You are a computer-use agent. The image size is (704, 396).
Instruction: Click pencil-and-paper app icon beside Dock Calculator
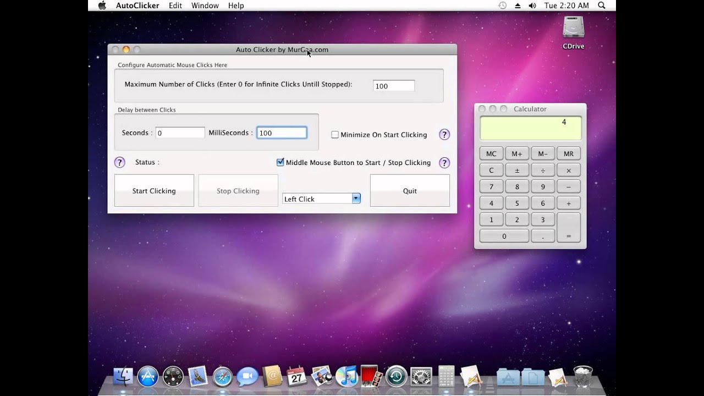pos(471,377)
